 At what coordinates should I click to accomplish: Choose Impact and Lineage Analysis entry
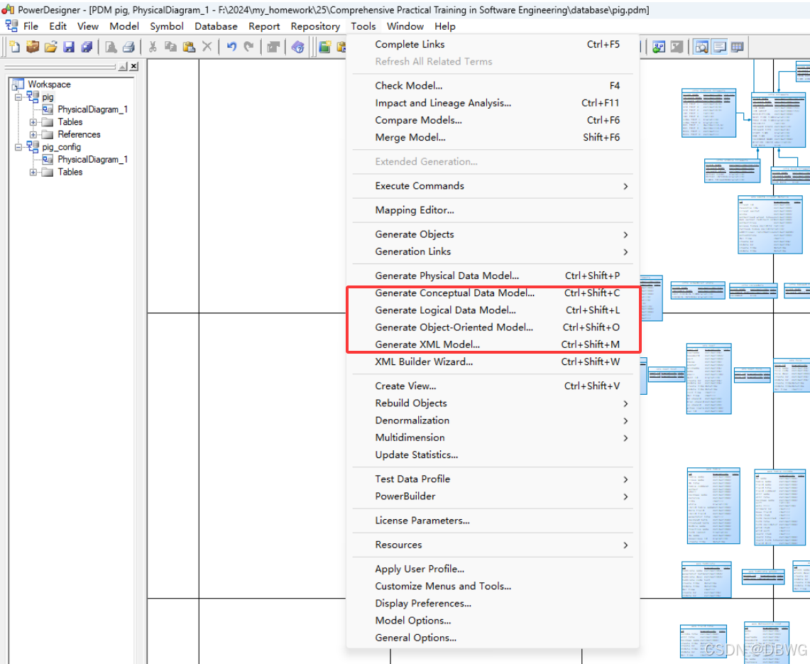coord(492,104)
